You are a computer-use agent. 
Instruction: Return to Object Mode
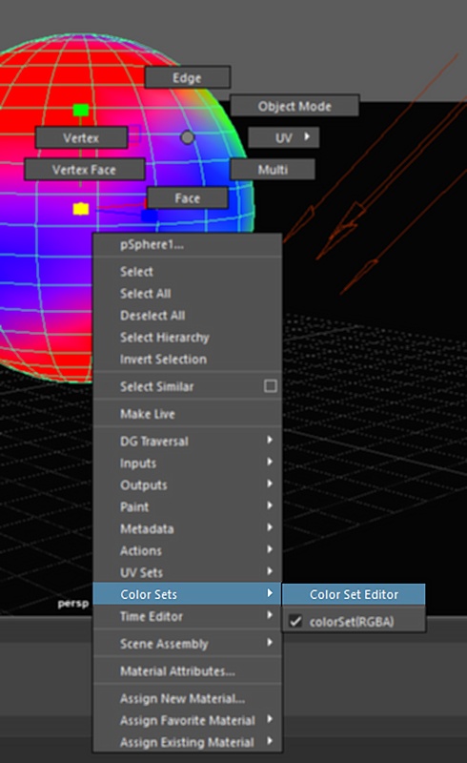pyautogui.click(x=294, y=106)
